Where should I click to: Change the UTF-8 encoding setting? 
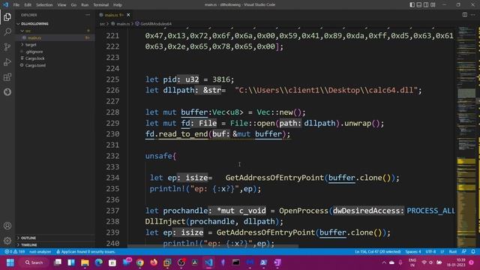coord(430,252)
